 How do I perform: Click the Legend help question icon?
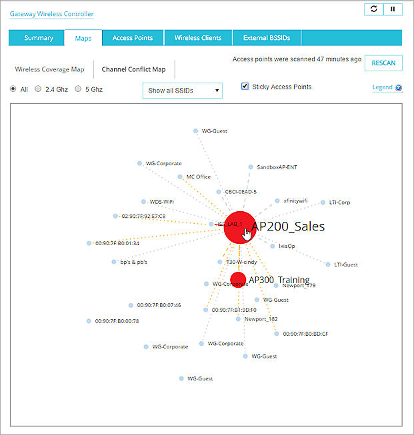pyautogui.click(x=399, y=88)
